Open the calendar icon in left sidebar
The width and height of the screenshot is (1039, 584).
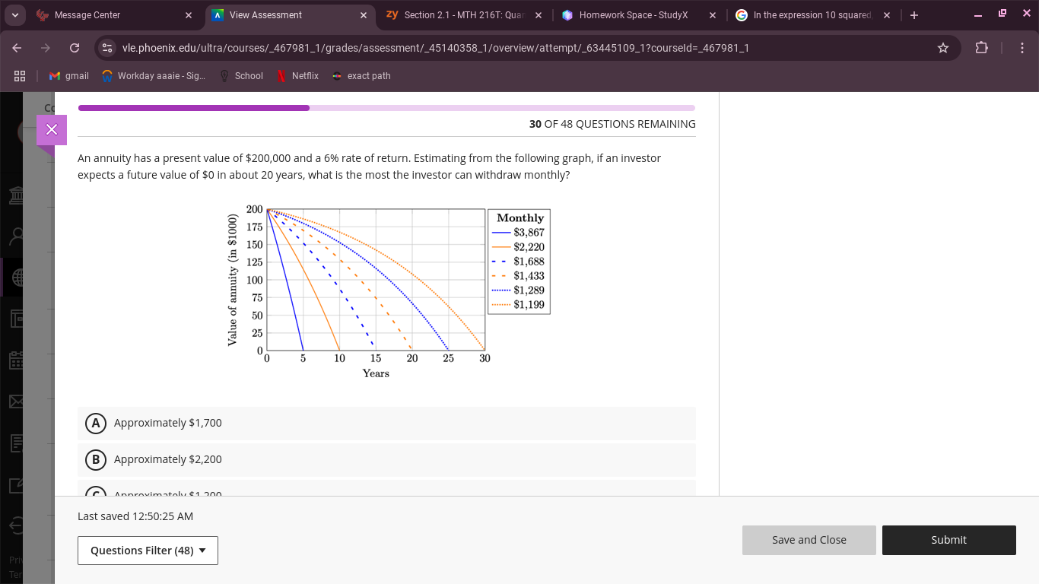point(15,360)
